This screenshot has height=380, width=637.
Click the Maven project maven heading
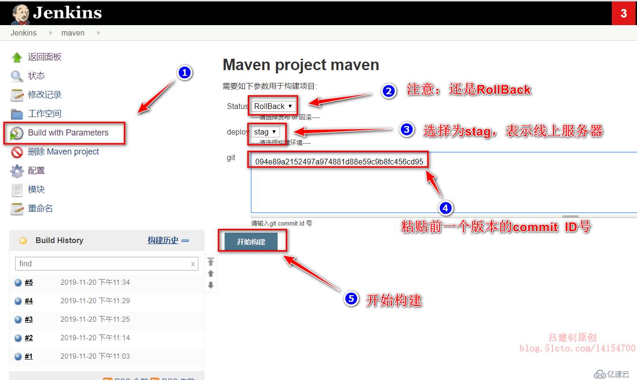tap(301, 65)
